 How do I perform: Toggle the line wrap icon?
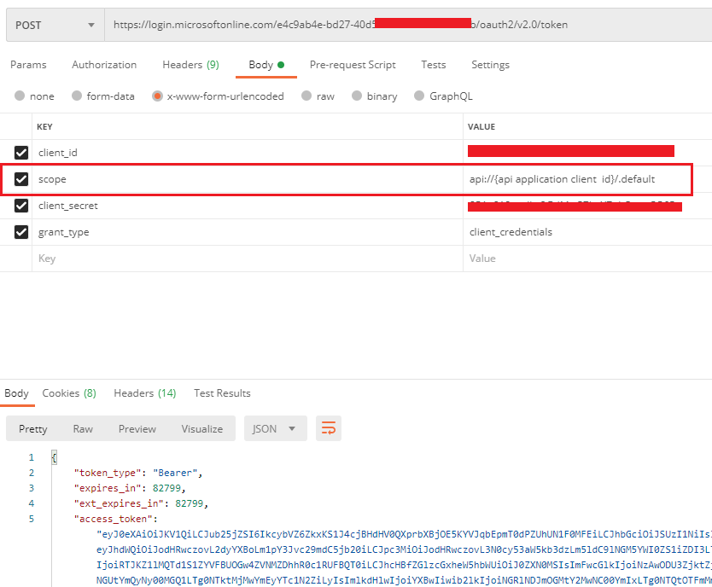pos(329,428)
